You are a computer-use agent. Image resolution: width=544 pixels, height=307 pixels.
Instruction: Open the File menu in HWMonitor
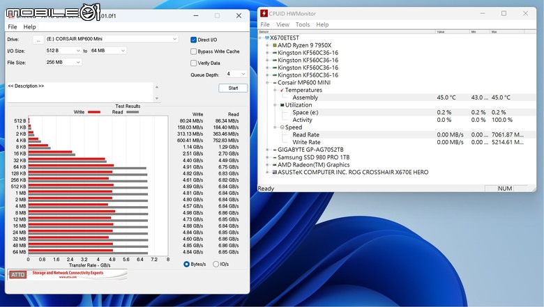(x=265, y=24)
